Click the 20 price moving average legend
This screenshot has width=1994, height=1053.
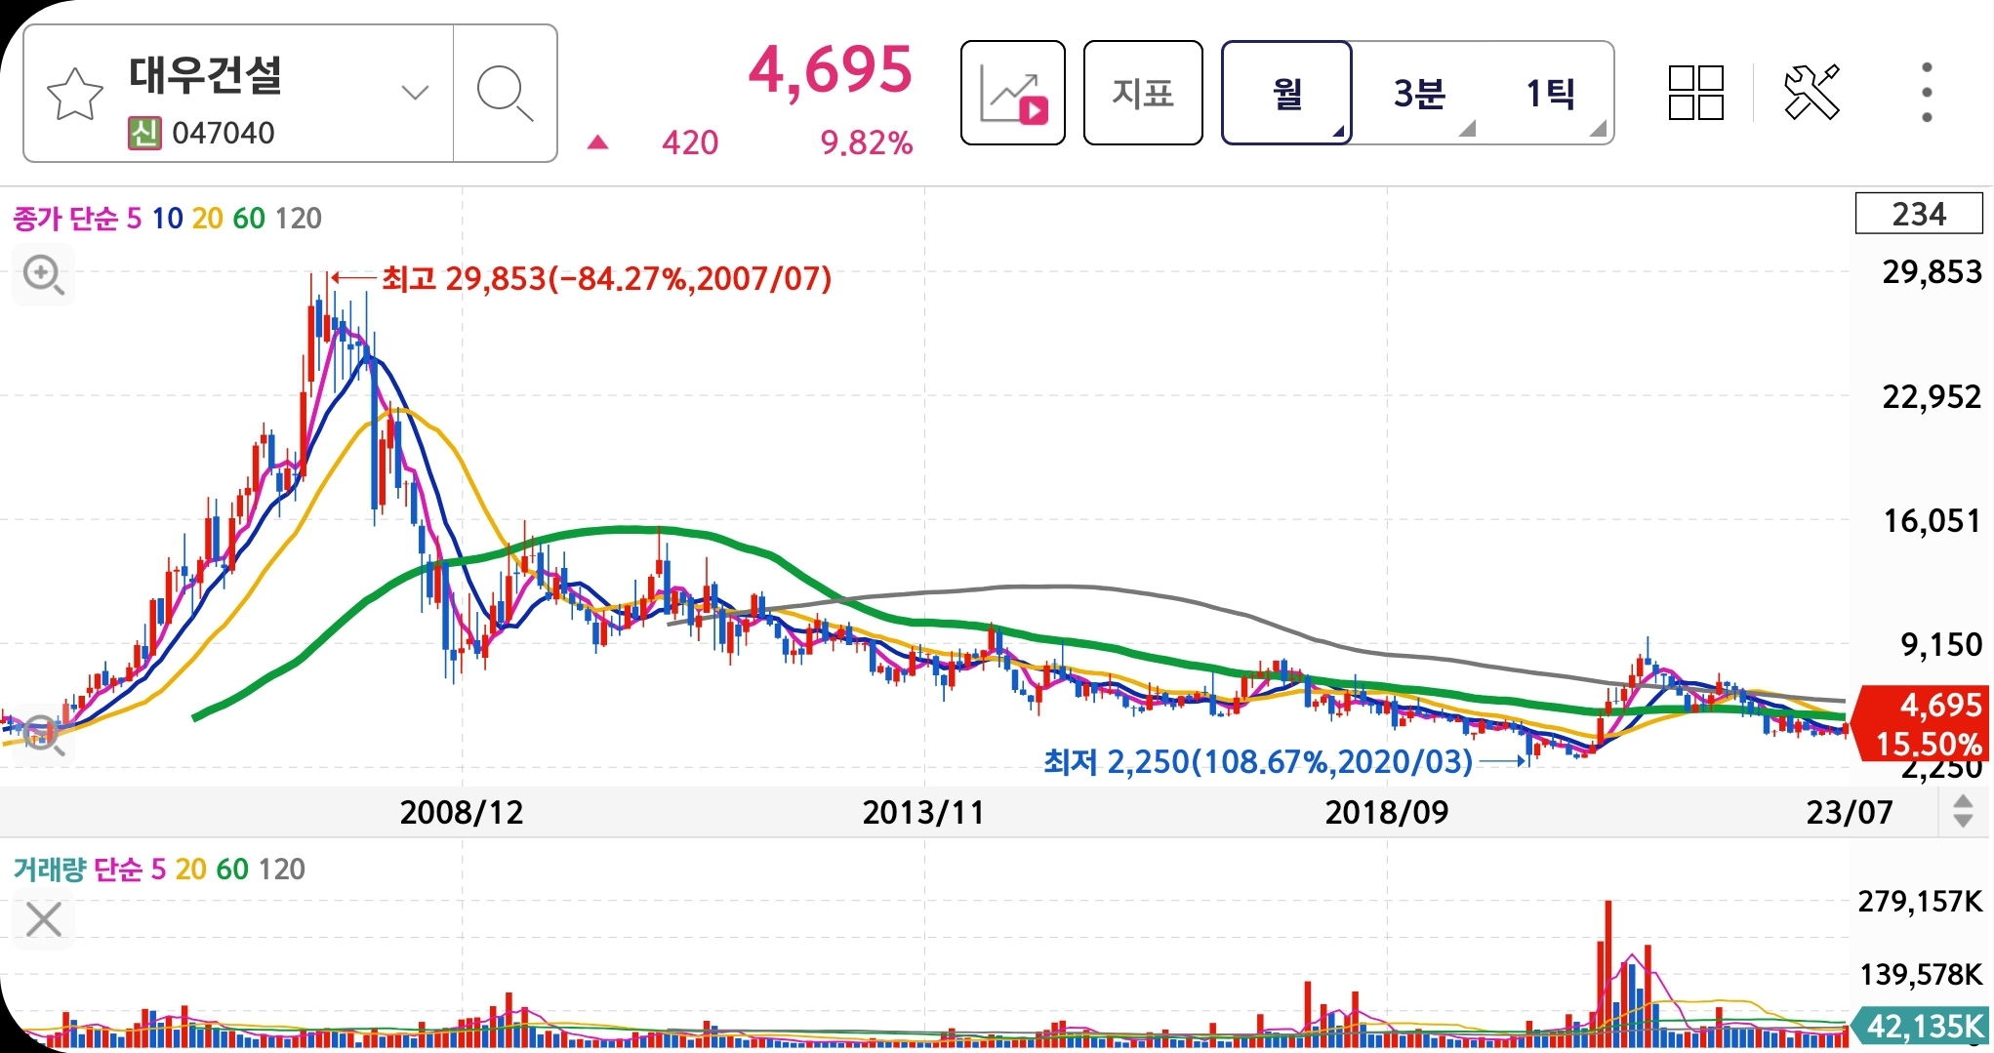pos(207,219)
